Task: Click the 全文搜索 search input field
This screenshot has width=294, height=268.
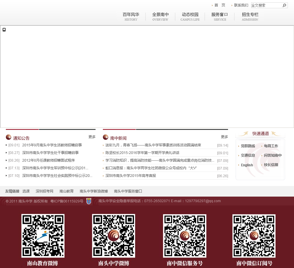Action: pyautogui.click(x=267, y=5)
